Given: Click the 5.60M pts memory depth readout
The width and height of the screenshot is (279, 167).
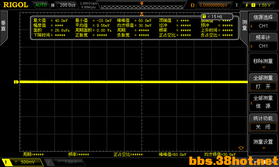Looking at the screenshot, I should pos(89,7).
